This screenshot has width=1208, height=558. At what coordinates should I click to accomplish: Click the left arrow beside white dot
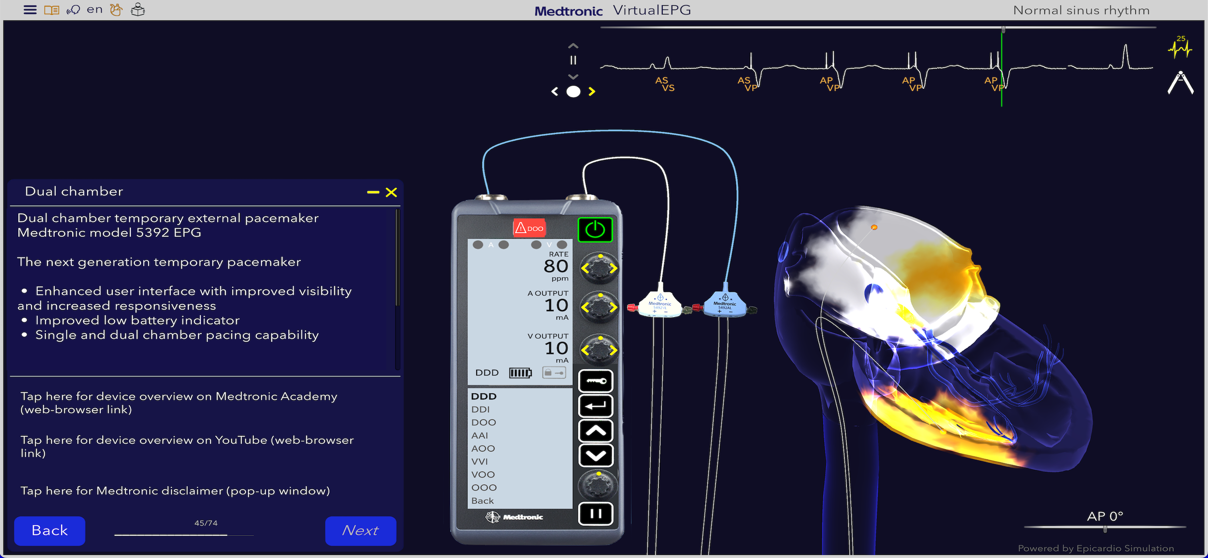point(555,91)
